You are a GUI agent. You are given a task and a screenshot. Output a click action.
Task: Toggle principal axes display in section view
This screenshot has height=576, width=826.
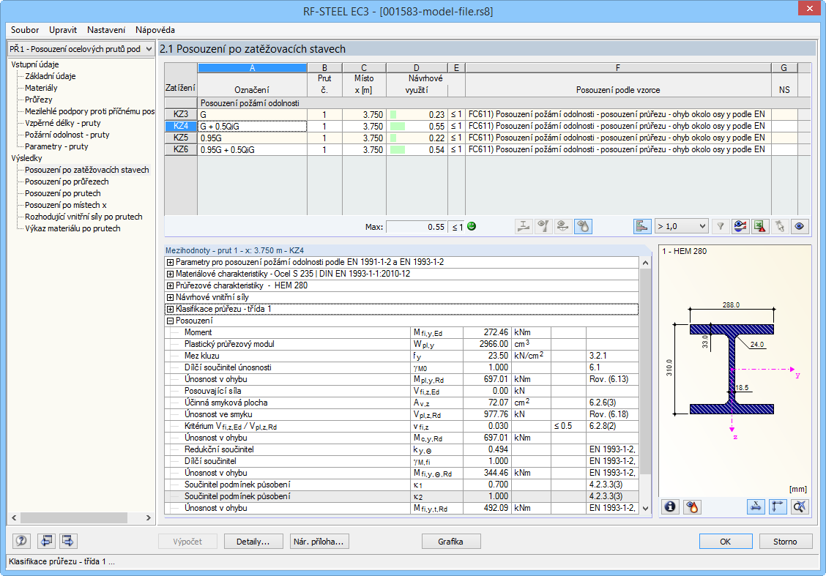(778, 506)
